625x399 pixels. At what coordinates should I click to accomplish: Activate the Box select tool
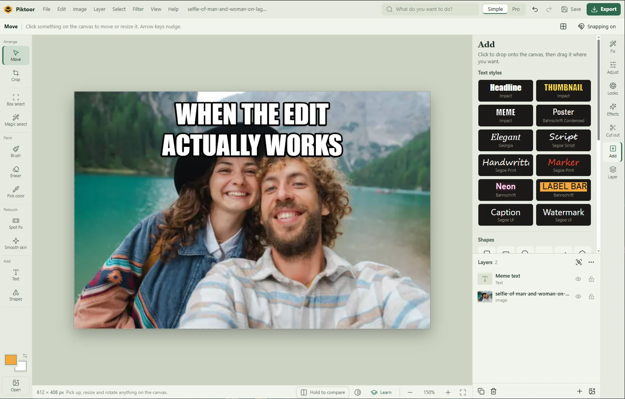tap(16, 100)
